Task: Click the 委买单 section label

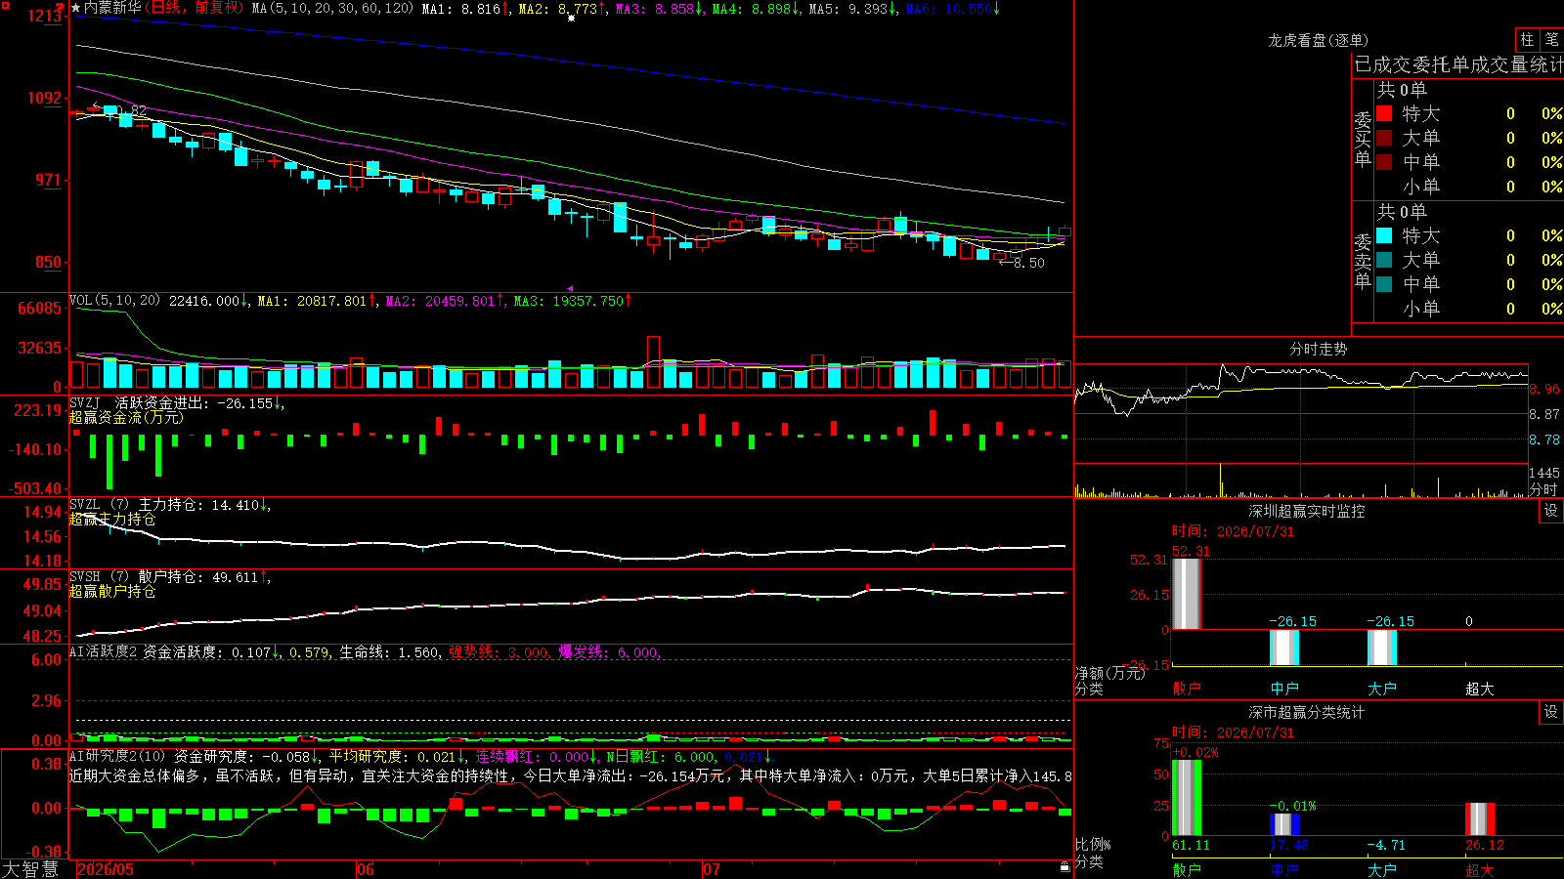Action: point(1363,139)
